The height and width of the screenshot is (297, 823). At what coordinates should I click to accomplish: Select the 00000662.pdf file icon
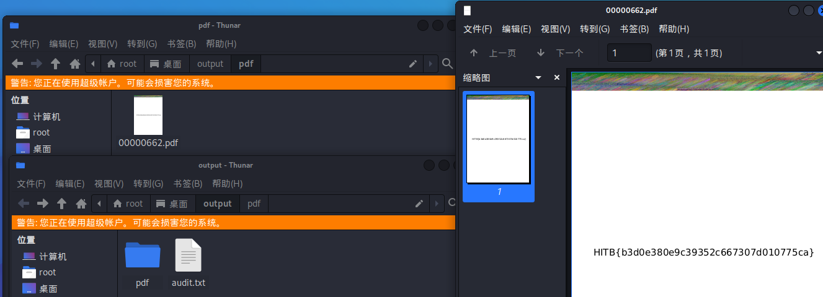148,115
